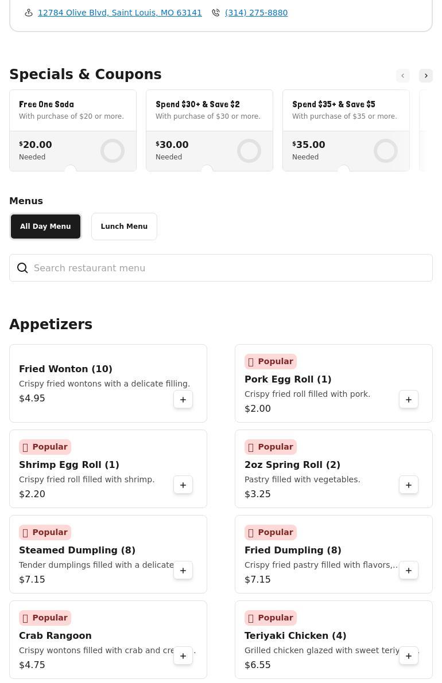Viewport: 442px width, 683px height.
Task: Add Pork Egg Roll to order
Action: click(x=409, y=400)
